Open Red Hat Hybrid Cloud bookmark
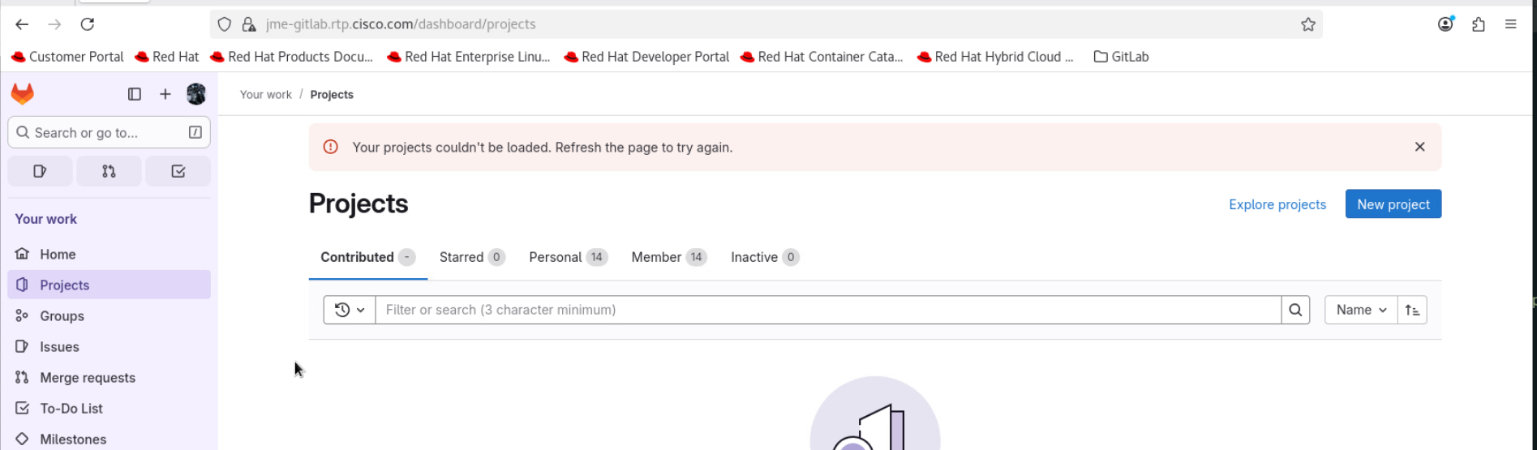The height and width of the screenshot is (450, 1537). [995, 57]
